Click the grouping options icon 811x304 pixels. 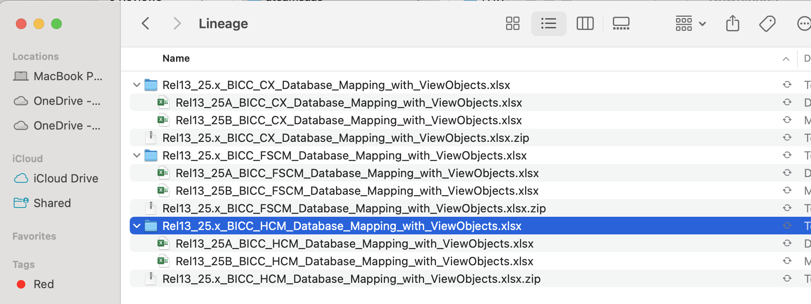[x=685, y=23]
